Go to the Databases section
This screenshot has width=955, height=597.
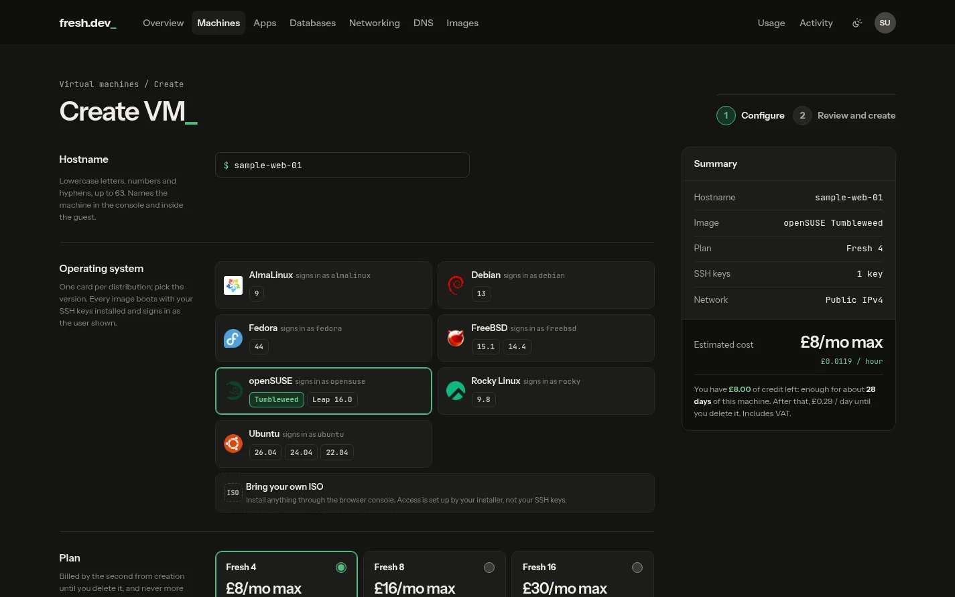(312, 23)
